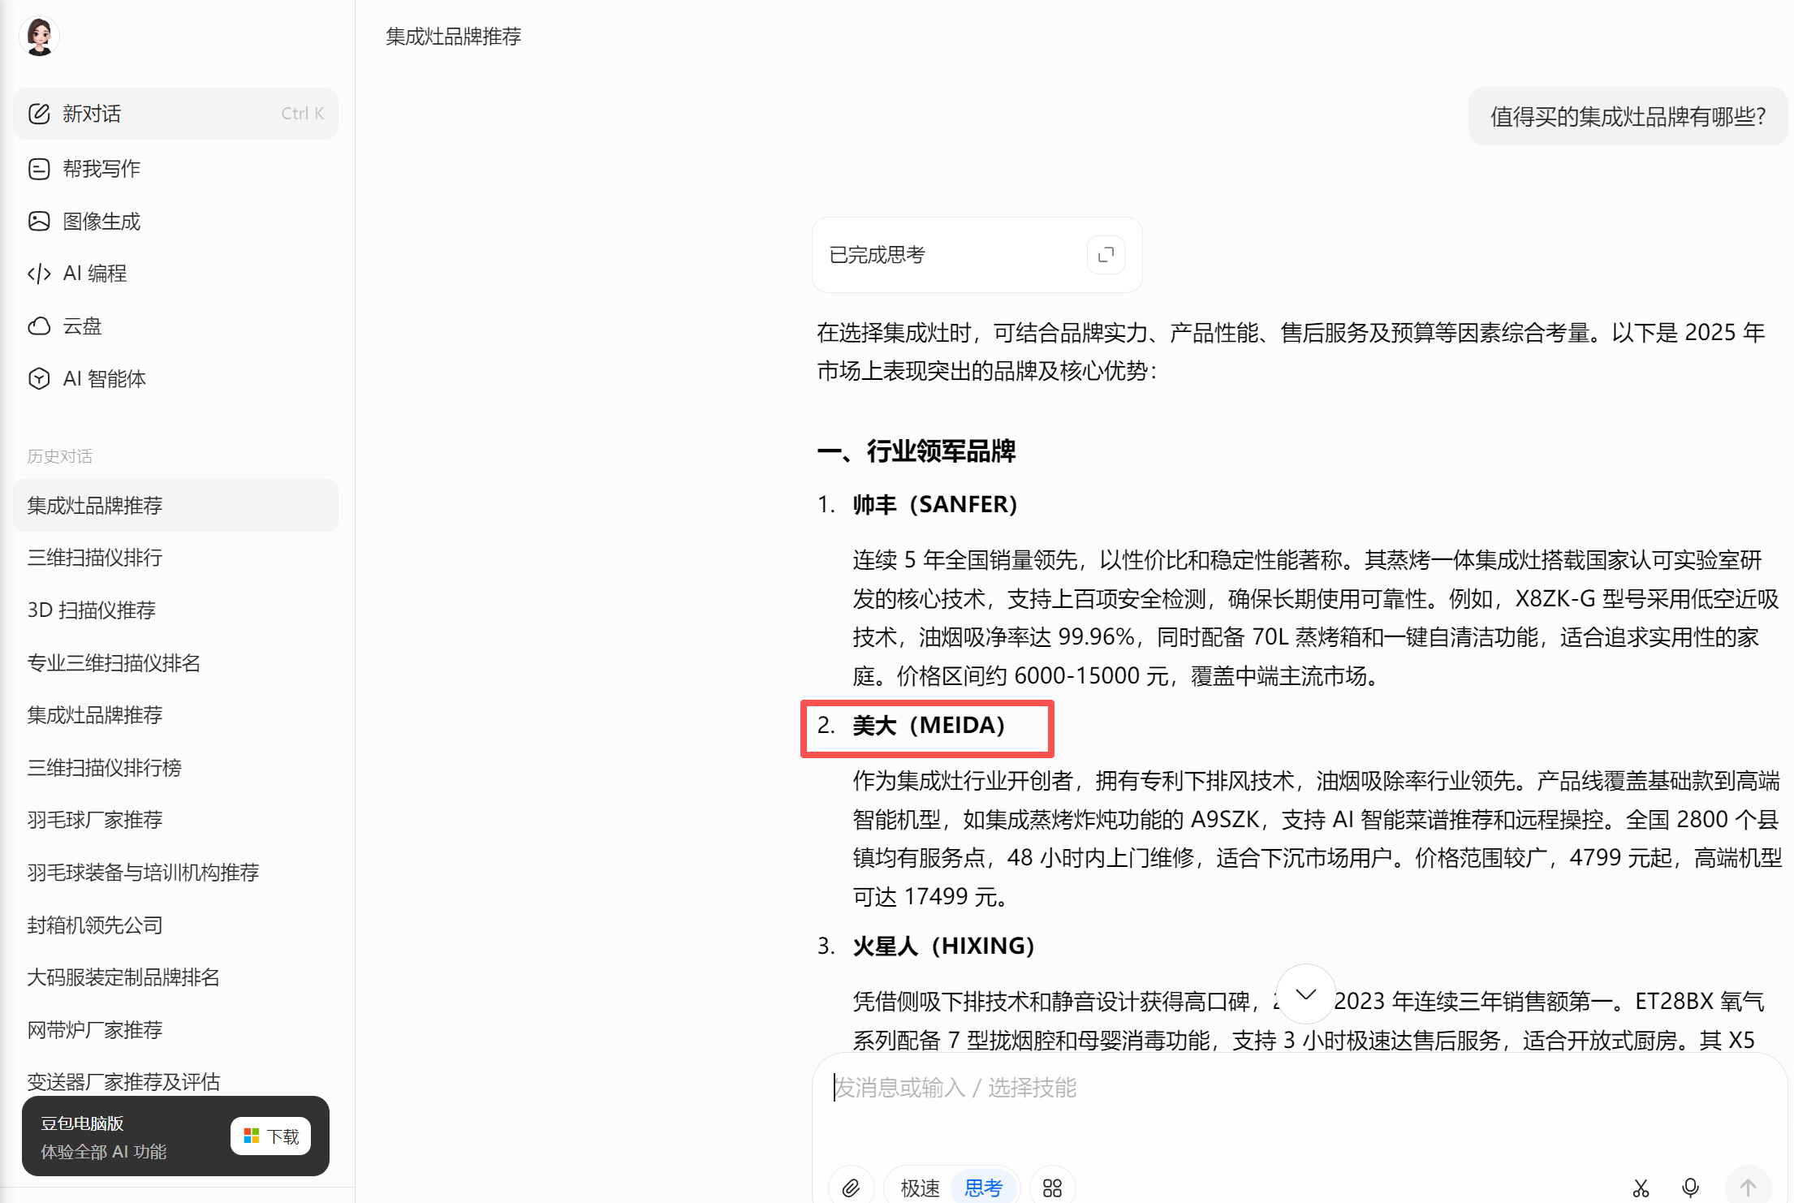The image size is (1794, 1203).
Task: Expand the 已完成思考 thinking panel
Action: pos(1105,255)
